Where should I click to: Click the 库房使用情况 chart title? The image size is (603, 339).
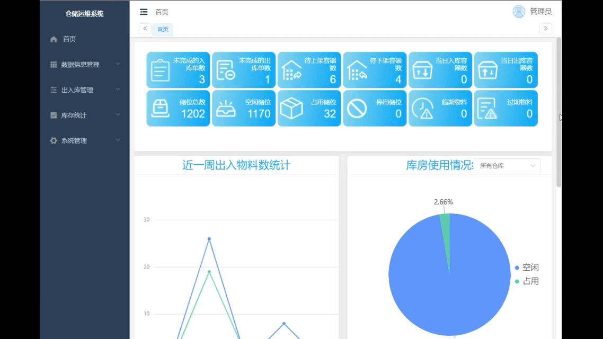click(x=440, y=165)
